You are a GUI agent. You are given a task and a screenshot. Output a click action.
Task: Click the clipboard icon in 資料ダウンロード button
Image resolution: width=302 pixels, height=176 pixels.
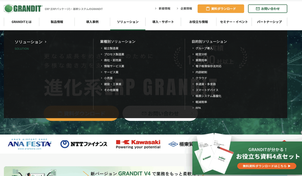(208, 9)
